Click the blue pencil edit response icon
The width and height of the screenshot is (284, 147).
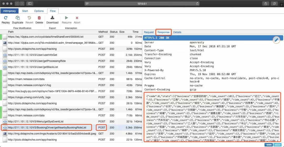(276, 40)
